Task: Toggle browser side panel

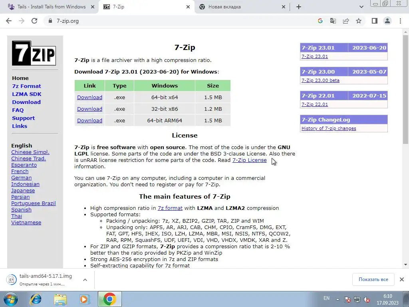Action: (375, 21)
